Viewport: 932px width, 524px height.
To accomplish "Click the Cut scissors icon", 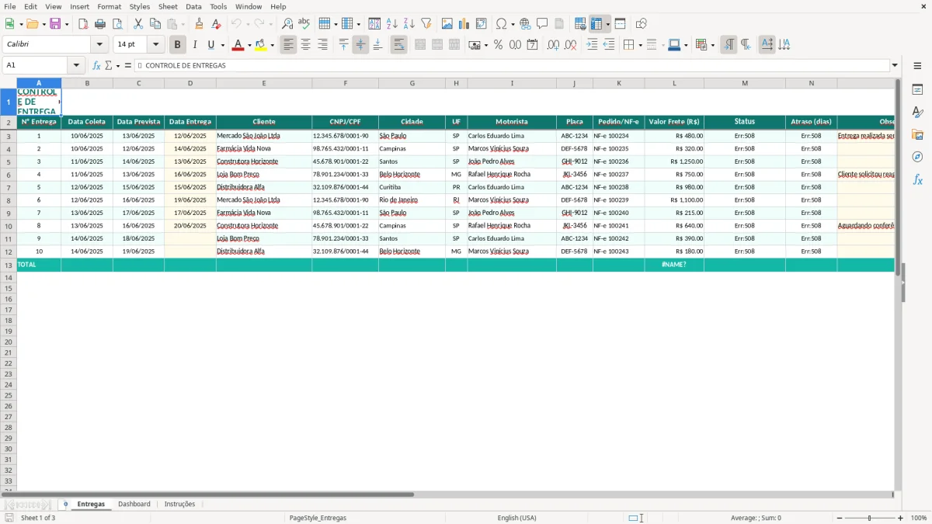I will 138,24.
